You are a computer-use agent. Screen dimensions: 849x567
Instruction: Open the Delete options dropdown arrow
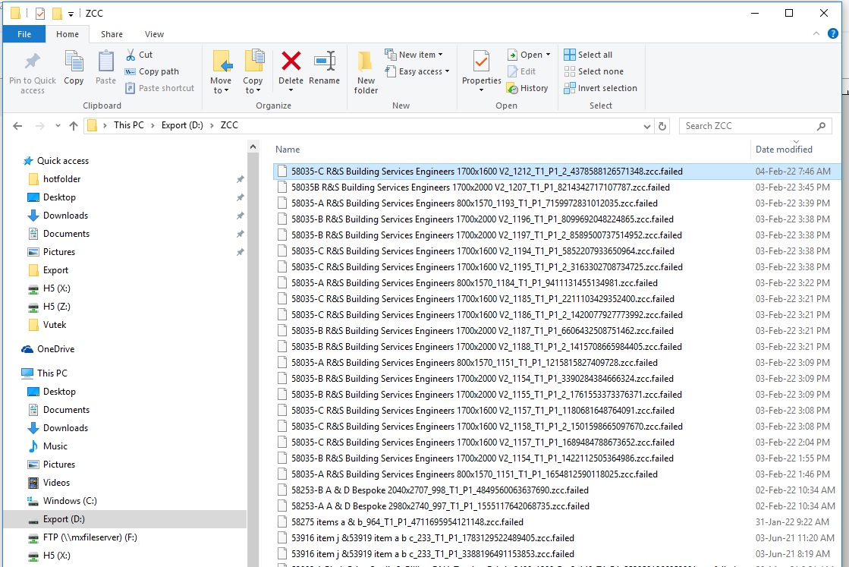pos(291,90)
